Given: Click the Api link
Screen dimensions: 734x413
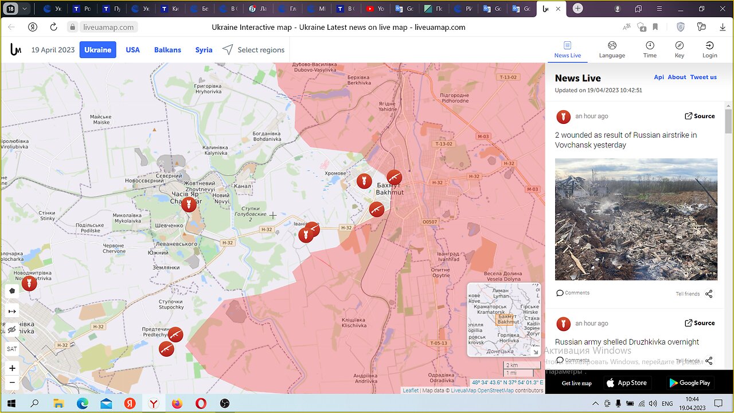Looking at the screenshot, I should click(659, 77).
